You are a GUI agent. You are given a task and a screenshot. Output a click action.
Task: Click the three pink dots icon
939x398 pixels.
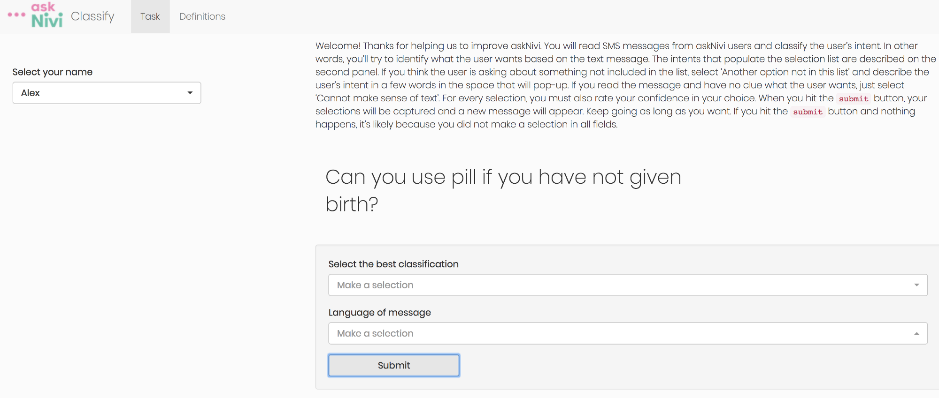point(16,15)
